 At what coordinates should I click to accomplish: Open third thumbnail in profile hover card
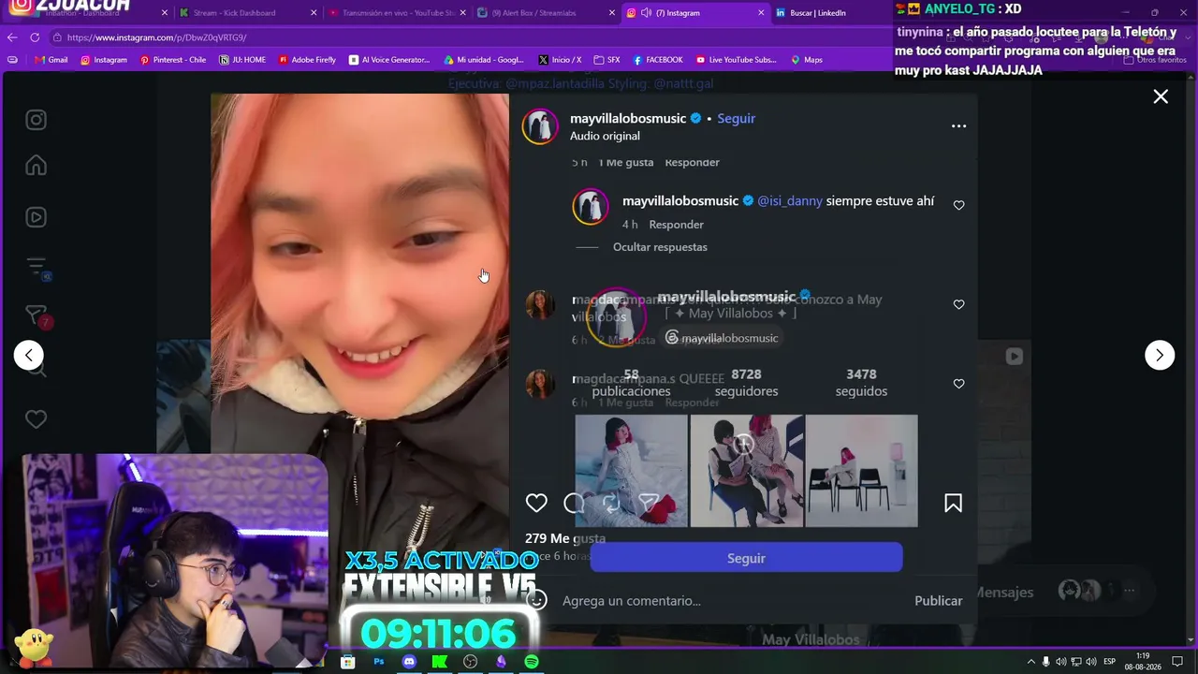[x=861, y=471]
